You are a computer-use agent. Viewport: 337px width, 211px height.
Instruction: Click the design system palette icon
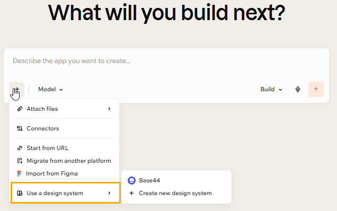point(20,193)
